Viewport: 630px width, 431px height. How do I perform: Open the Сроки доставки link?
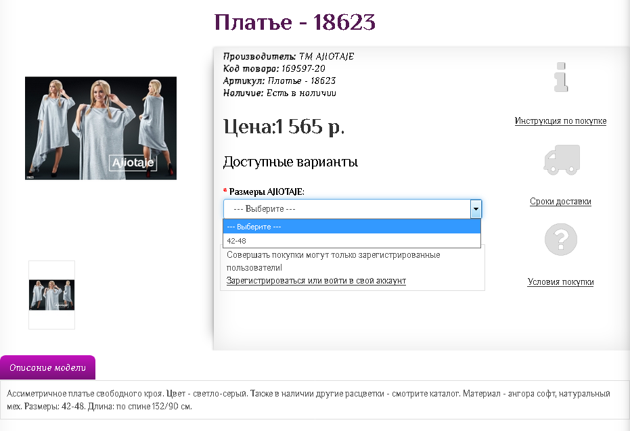560,201
